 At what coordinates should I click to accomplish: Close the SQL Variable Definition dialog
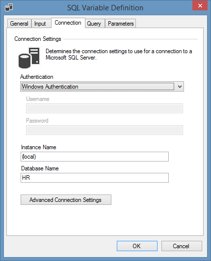pyautogui.click(x=200, y=5)
